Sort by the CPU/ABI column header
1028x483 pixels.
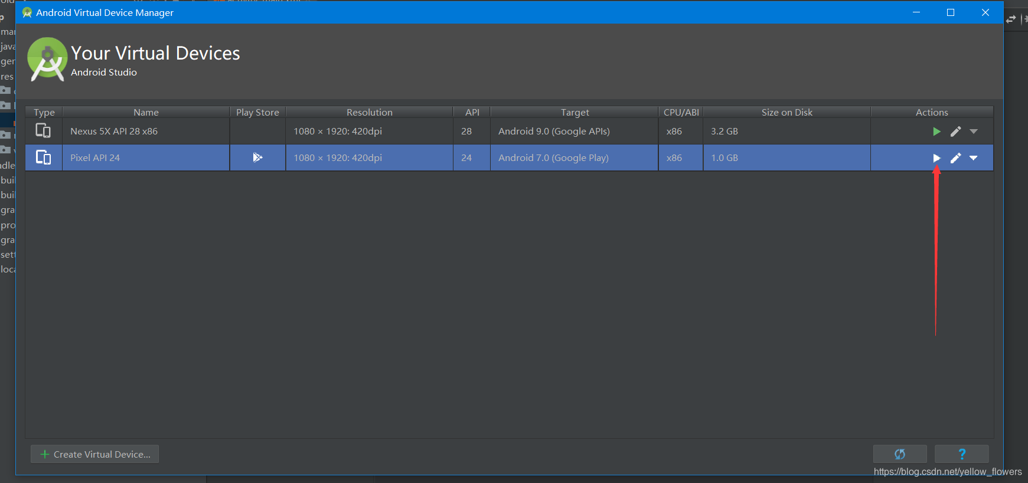[681, 112]
